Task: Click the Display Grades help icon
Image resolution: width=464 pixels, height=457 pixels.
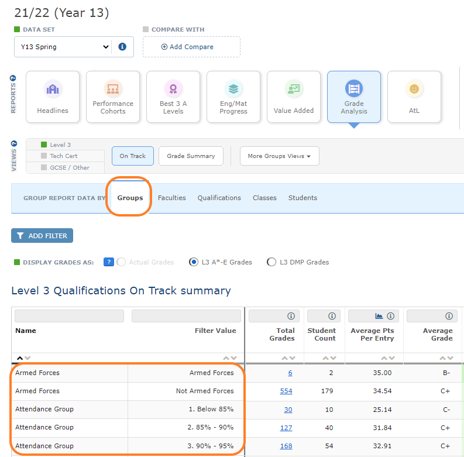Action: [108, 262]
